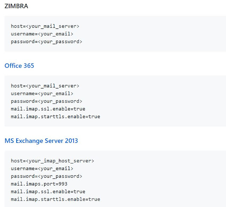Click password line in Office 365 block
This screenshot has width=226, height=207.
coord(46,101)
